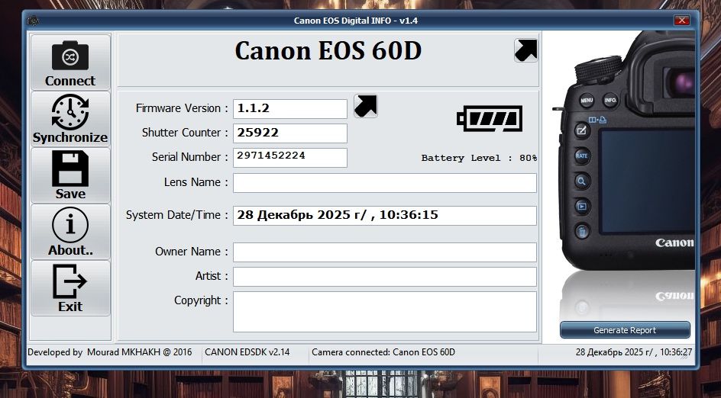Synchronize the camera date and time
Viewport: 721px width, 398px height.
pyautogui.click(x=70, y=119)
